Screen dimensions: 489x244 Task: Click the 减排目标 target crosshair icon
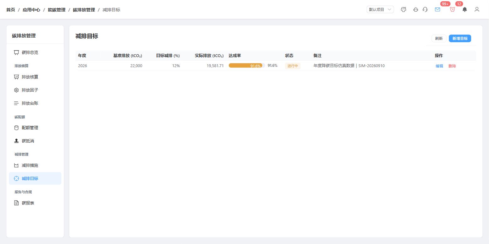pos(17,178)
